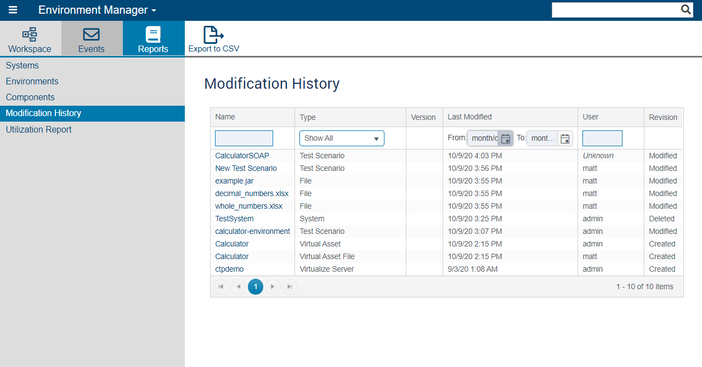Click the TestSystem row name
The height and width of the screenshot is (367, 702).
point(234,219)
